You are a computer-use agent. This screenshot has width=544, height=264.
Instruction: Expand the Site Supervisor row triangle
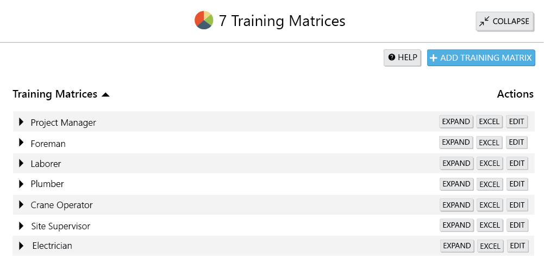[21, 226]
